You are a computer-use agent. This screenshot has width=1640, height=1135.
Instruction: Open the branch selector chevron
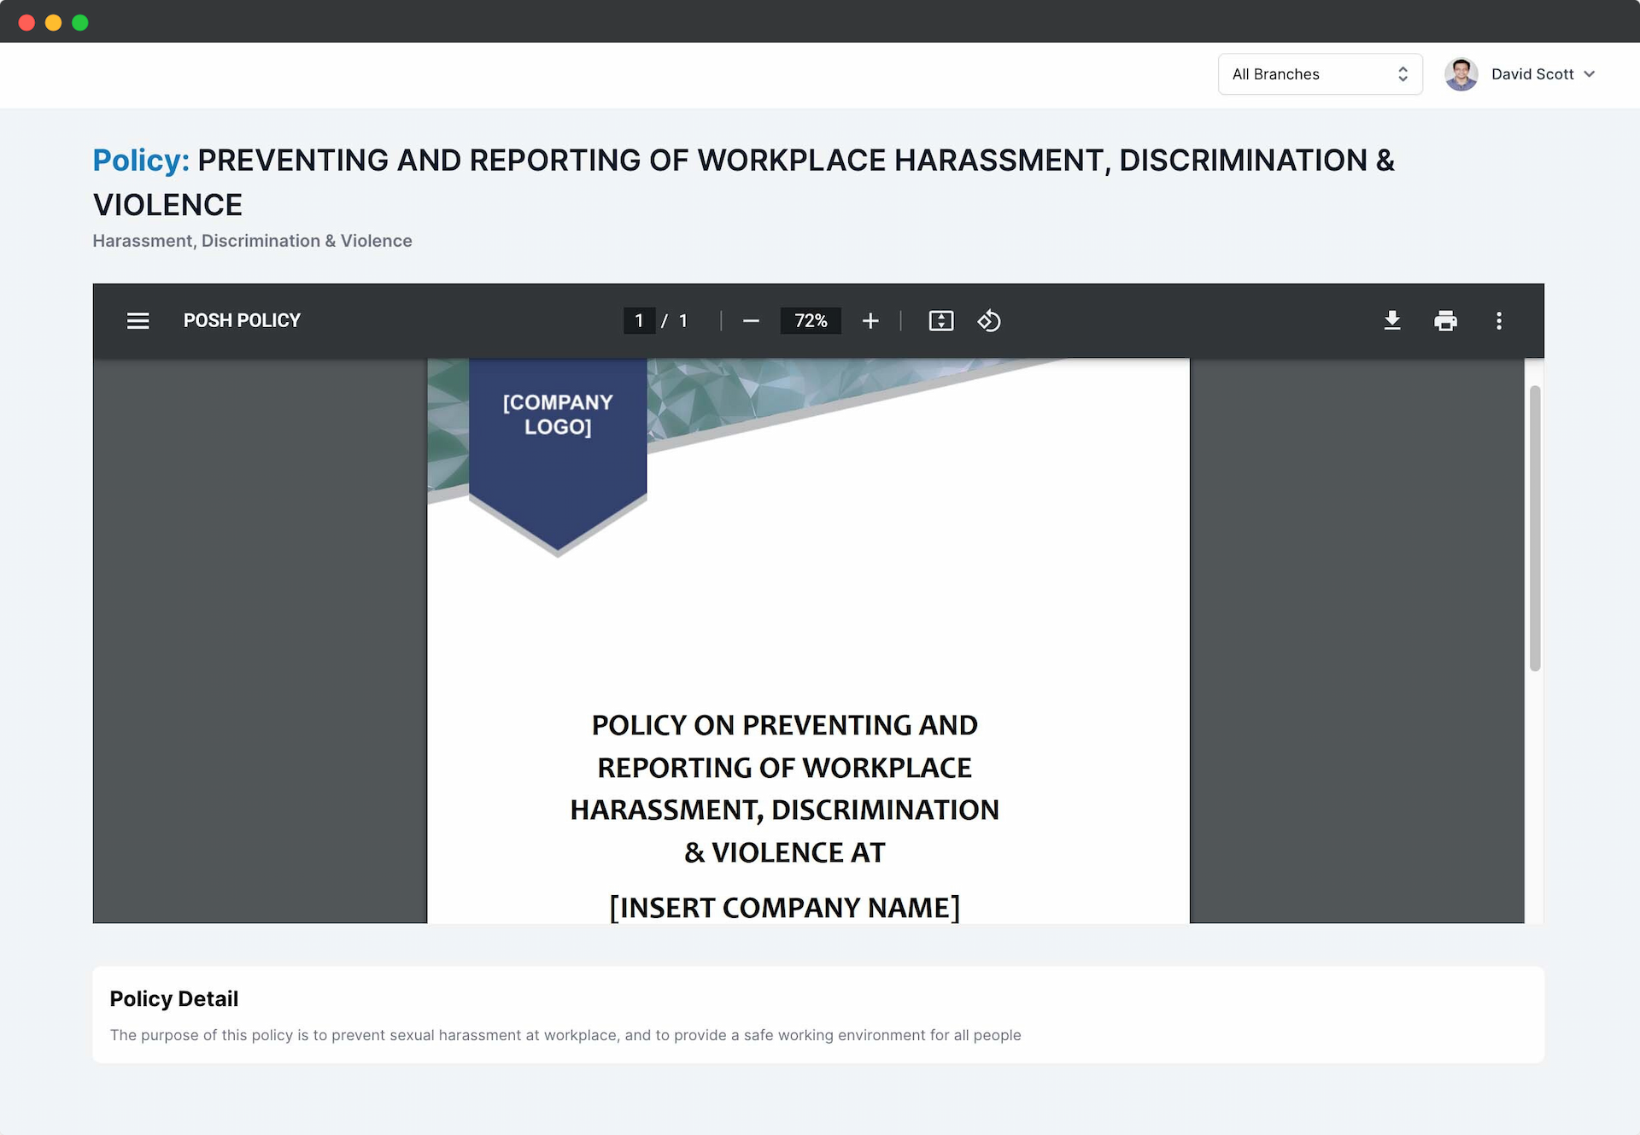pos(1402,74)
